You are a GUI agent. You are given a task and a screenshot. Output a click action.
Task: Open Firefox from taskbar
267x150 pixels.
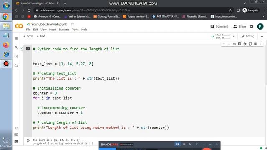(6, 45)
